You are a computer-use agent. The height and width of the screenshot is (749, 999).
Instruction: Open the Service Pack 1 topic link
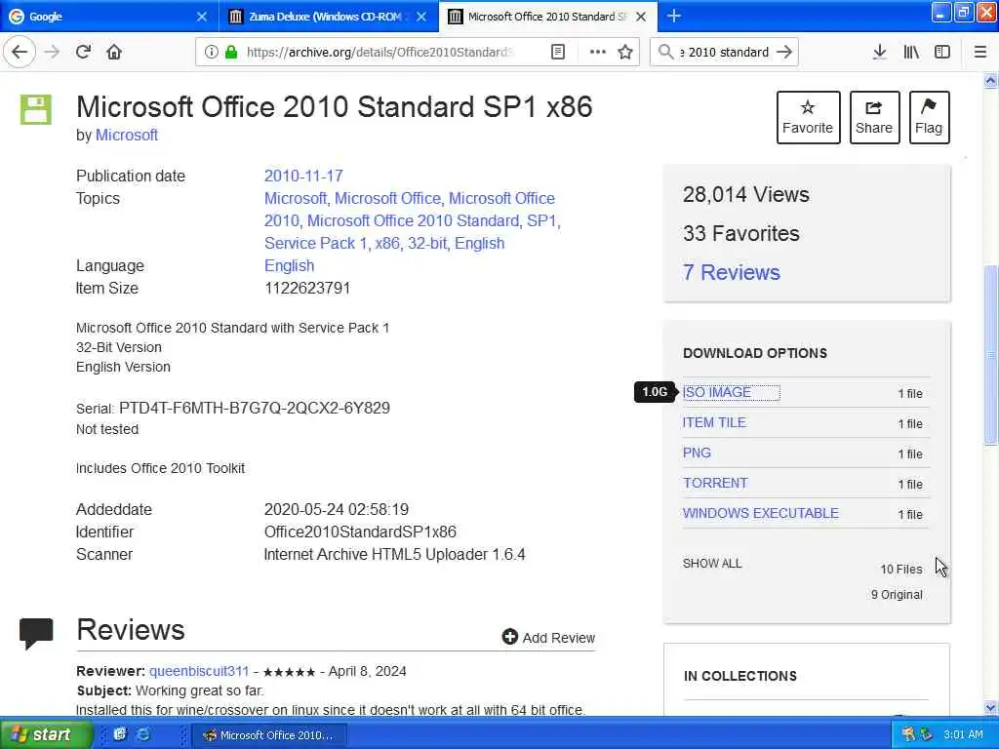coord(315,243)
